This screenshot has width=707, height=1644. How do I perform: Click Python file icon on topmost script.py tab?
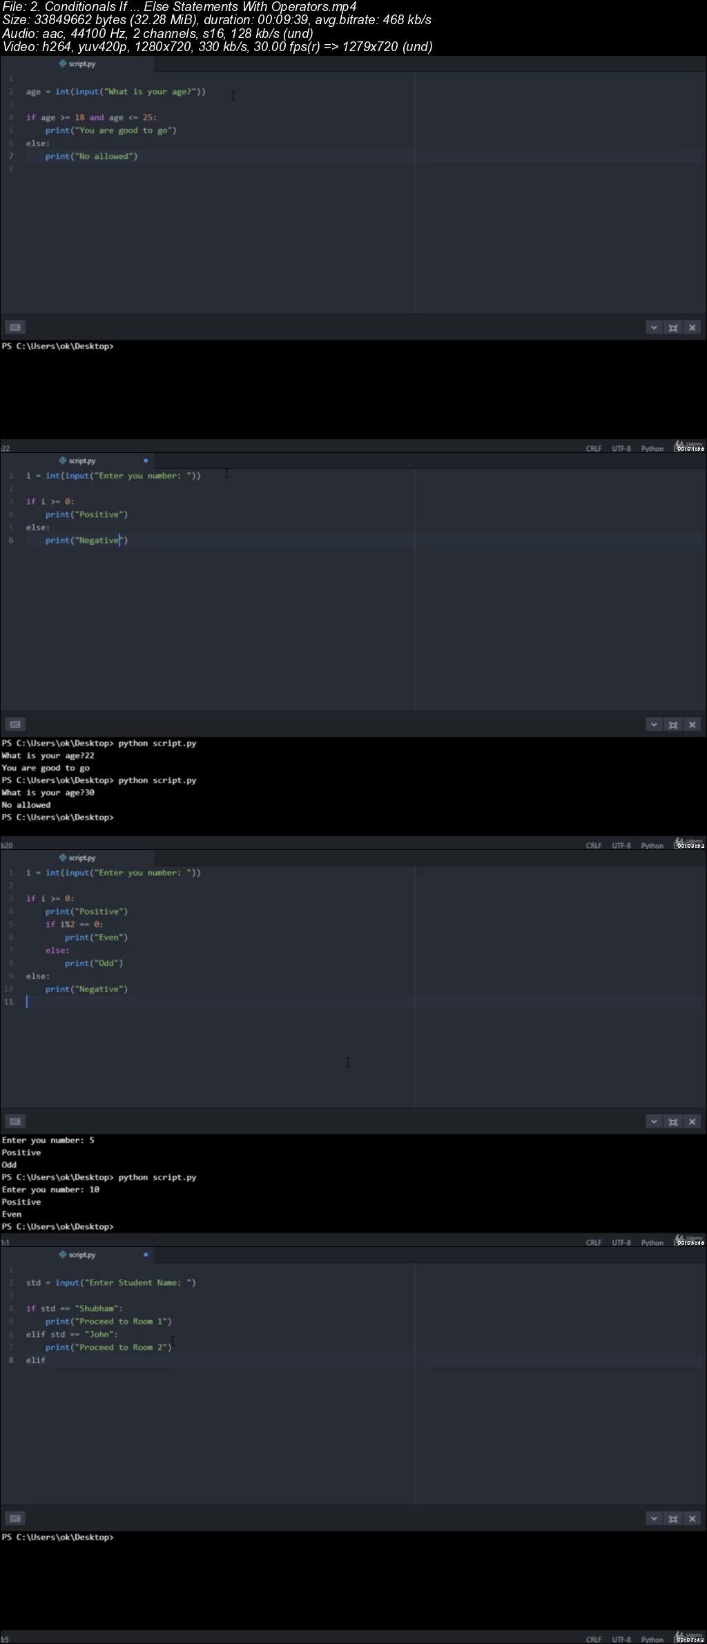tap(63, 64)
